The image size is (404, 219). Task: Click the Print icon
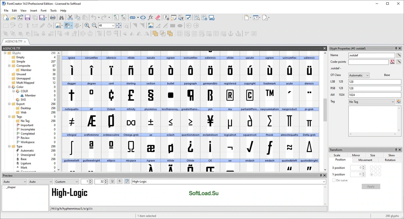tap(53, 18)
